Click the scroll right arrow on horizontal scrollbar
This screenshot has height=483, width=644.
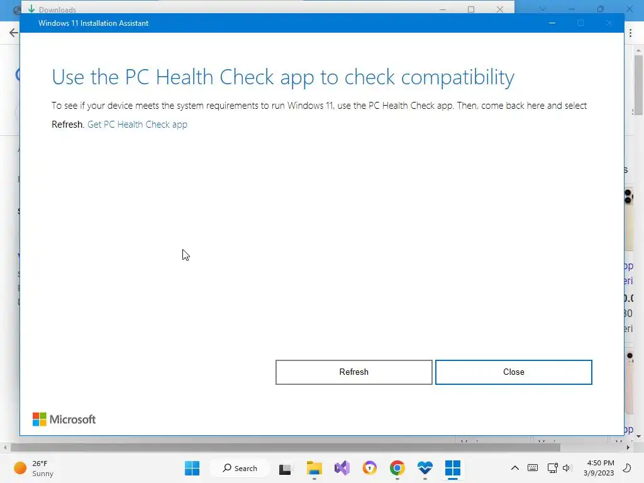628,447
